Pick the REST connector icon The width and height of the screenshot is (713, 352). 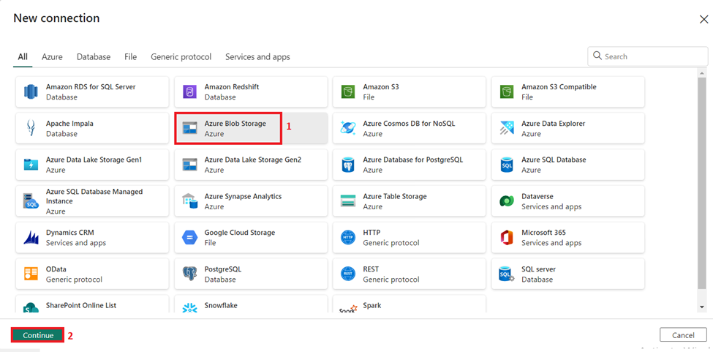click(348, 274)
